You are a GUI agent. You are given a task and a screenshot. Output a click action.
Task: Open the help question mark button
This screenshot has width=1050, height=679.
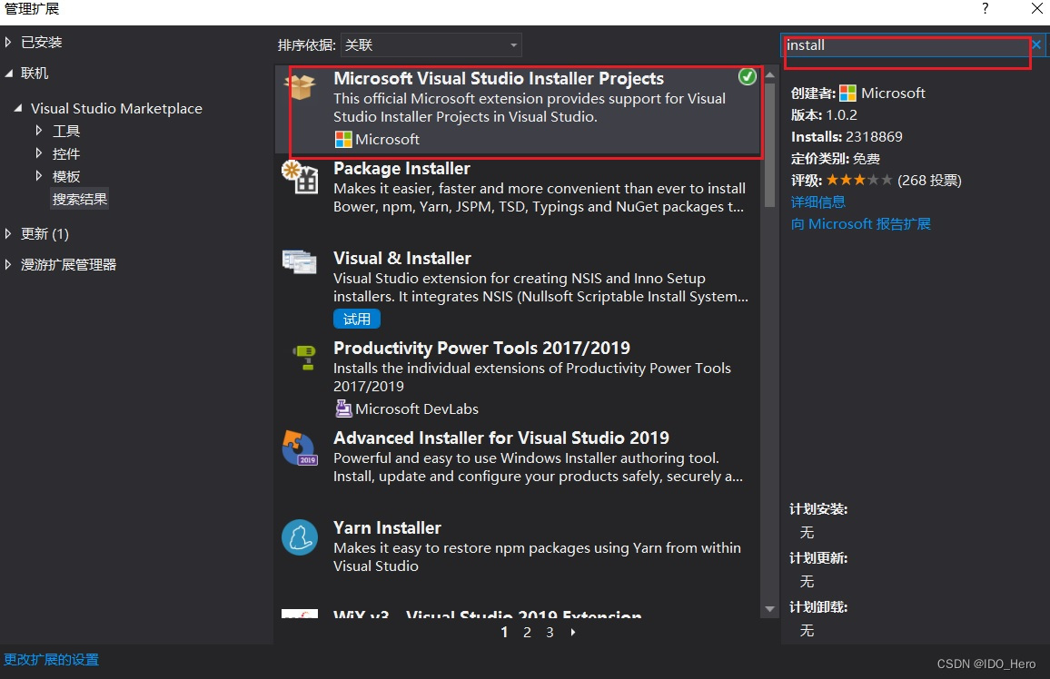(985, 9)
